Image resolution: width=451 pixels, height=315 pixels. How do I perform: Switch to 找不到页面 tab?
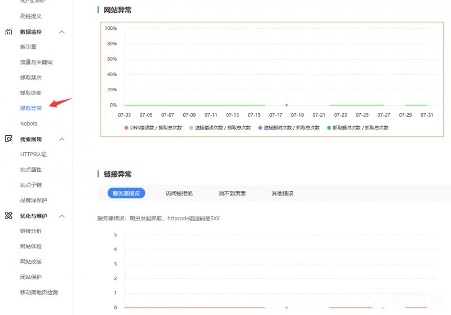pos(232,193)
